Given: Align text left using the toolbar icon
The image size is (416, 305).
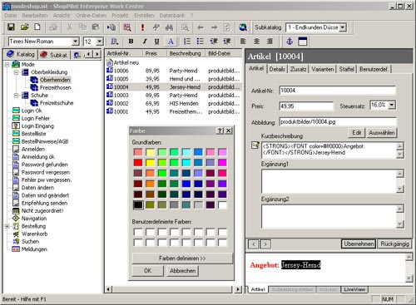Looking at the screenshot, I should tap(243, 42).
